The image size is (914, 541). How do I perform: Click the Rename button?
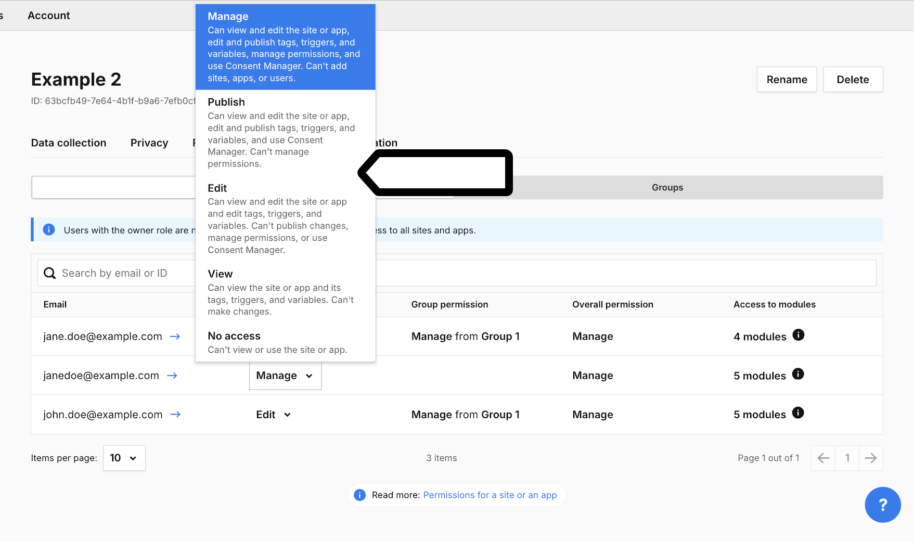tap(787, 80)
